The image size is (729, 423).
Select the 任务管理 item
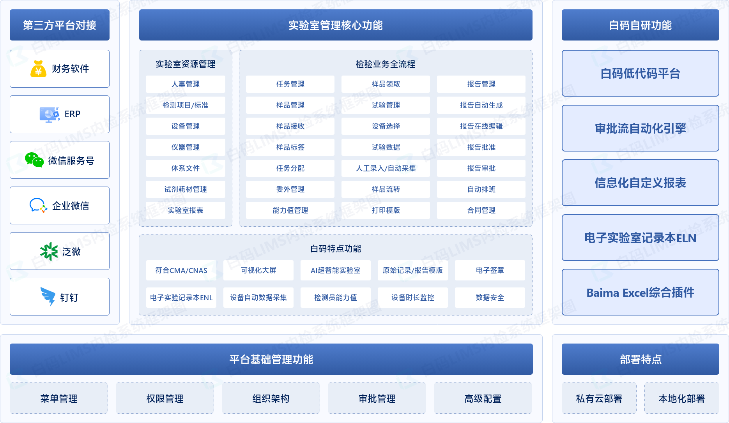coord(290,84)
